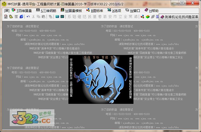Viewport: 201px width, 132px height.
Task: Open the X选项 menu
Action: (x=114, y=11)
